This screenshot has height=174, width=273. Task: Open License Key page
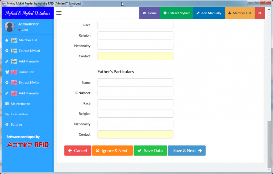coord(19,114)
